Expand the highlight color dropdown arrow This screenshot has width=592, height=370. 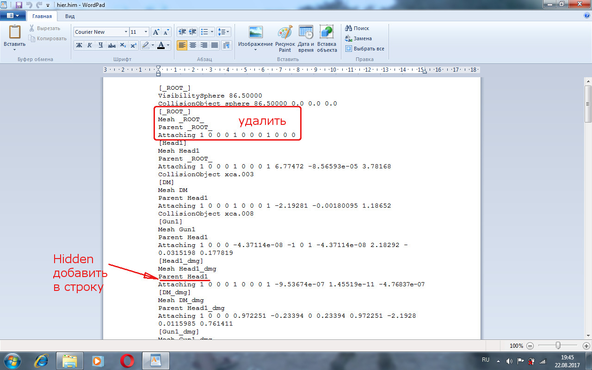[x=153, y=45]
